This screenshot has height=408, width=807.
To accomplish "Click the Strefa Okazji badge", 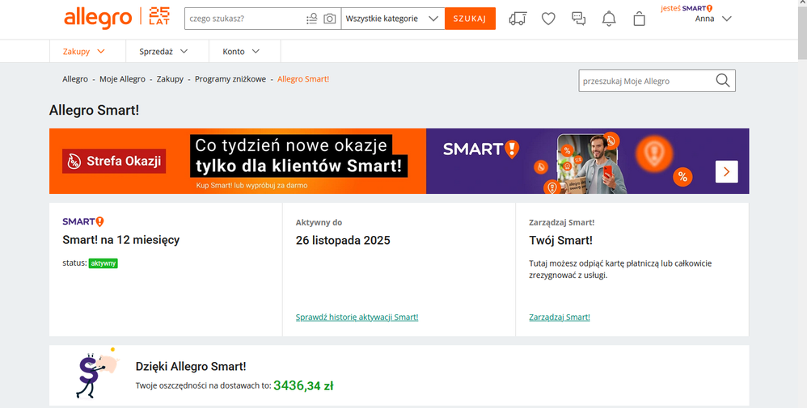I will pyautogui.click(x=114, y=161).
